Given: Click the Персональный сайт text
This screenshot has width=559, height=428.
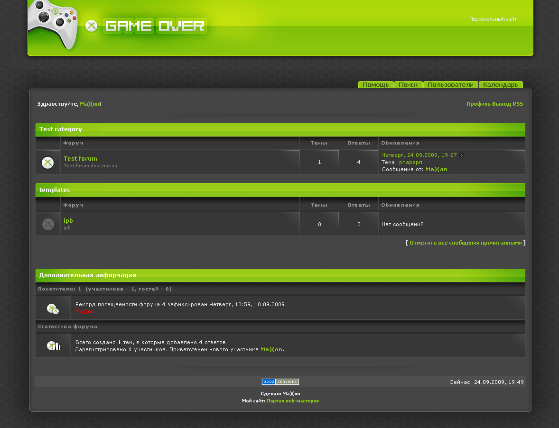Looking at the screenshot, I should coord(493,19).
